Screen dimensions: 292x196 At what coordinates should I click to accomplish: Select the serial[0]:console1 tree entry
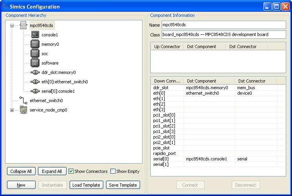click(x=58, y=91)
